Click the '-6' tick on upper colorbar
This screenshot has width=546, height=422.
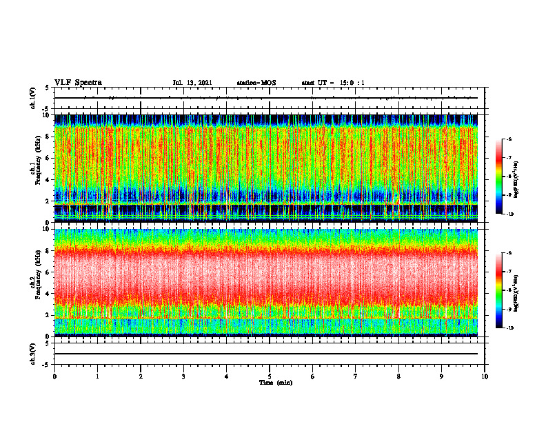pyautogui.click(x=509, y=139)
